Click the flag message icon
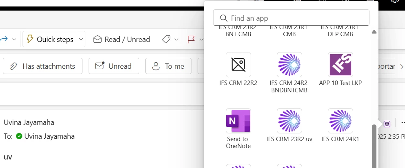Image resolution: width=405 pixels, height=168 pixels. [191, 39]
